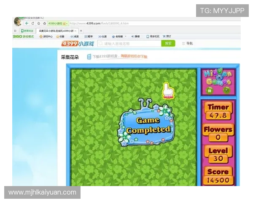Image resolution: width=253 pixels, height=203 pixels.
Task: Open a new tab with plus button
Action: 81,30
